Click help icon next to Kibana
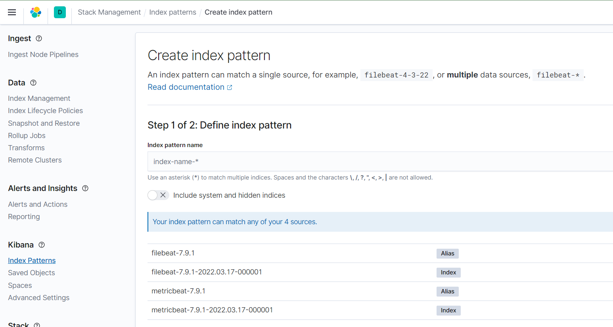This screenshot has width=613, height=327. tap(42, 245)
